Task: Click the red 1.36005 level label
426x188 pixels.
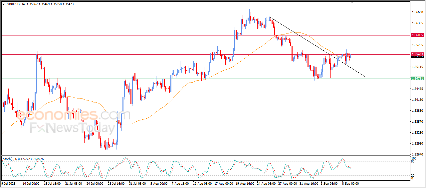Action: (x=417, y=35)
